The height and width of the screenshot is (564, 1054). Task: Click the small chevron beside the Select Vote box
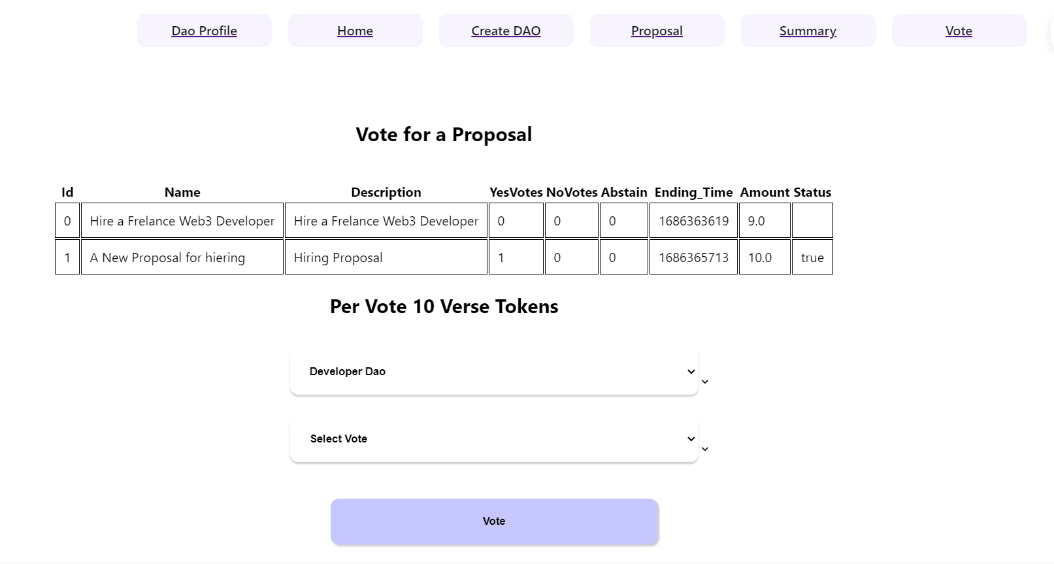tap(705, 449)
